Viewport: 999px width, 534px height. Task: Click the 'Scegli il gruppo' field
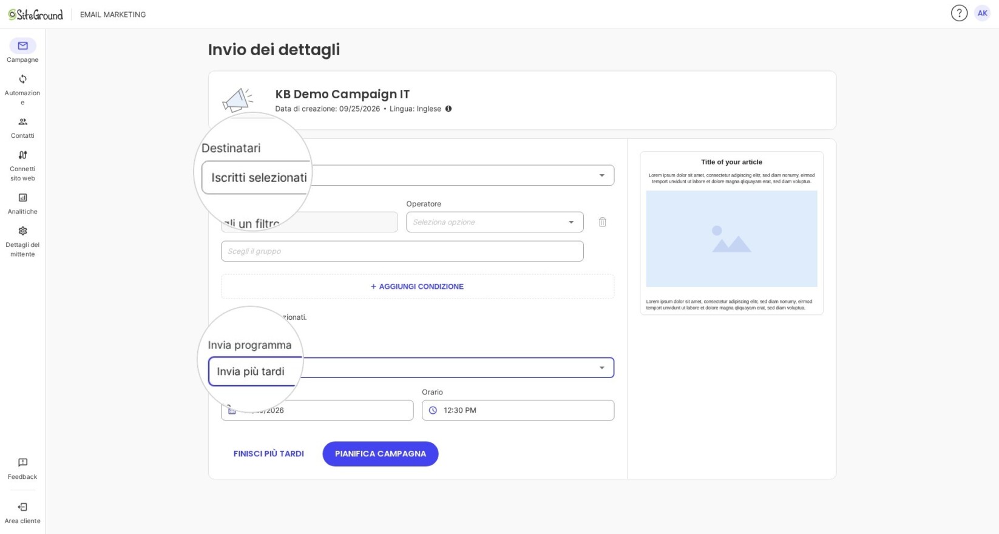click(x=402, y=251)
